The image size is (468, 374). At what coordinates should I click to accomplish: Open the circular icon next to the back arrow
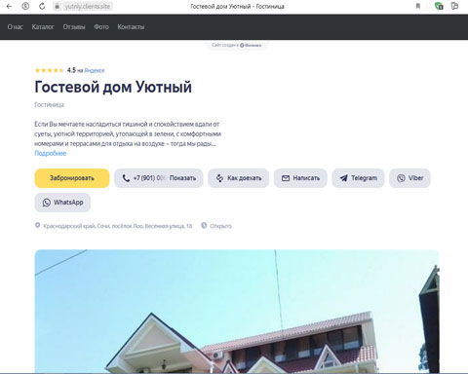25,6
